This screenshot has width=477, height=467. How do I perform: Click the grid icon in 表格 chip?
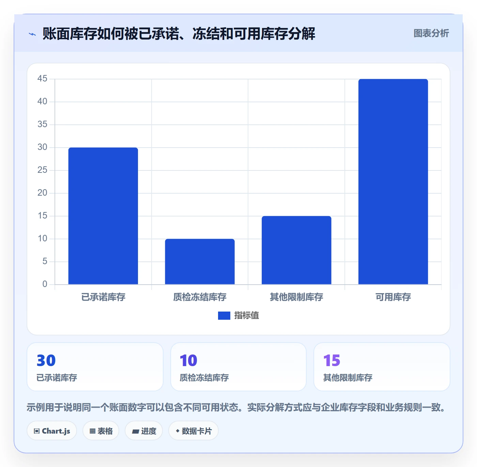pos(92,431)
